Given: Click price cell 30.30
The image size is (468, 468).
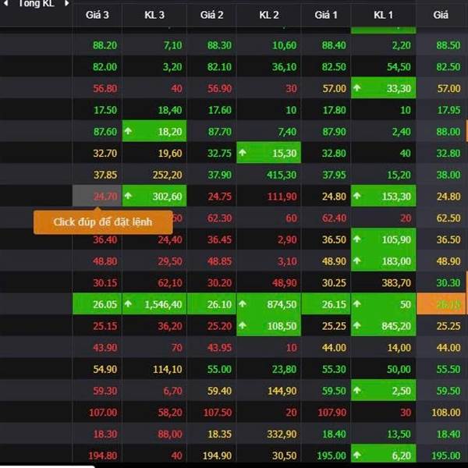Looking at the screenshot, I should [x=441, y=282].
